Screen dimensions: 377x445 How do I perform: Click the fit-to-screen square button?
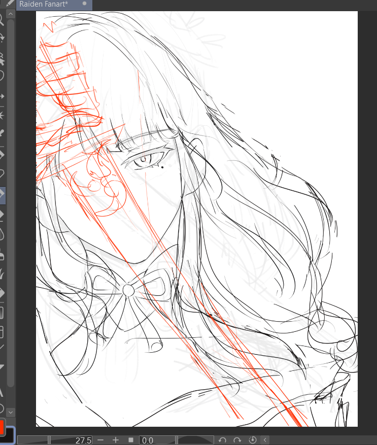(130, 440)
